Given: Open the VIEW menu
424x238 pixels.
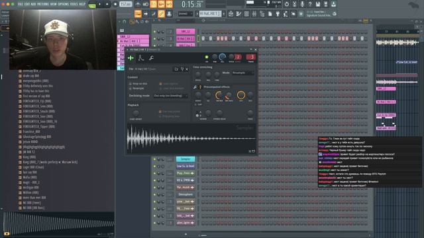Looking at the screenshot, I should click(x=54, y=4).
